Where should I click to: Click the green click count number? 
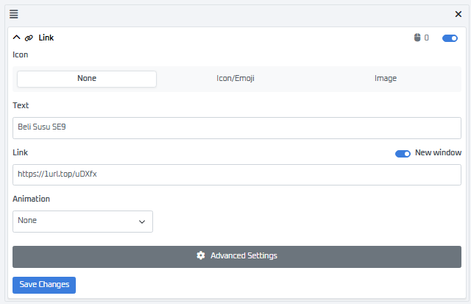tap(427, 38)
